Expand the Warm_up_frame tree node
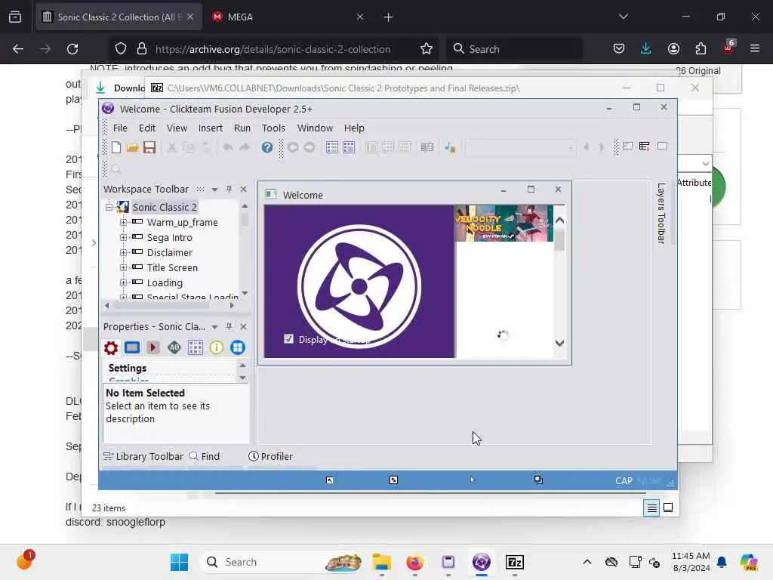773x580 pixels. (x=123, y=223)
